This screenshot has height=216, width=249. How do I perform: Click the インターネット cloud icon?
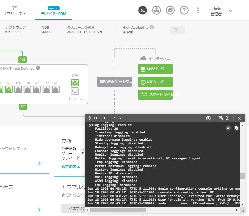tap(143, 58)
